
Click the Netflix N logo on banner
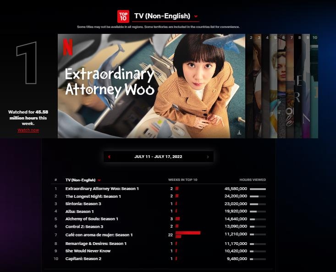click(68, 47)
